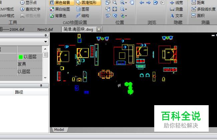Select the 家具 layer value row

coord(30,64)
